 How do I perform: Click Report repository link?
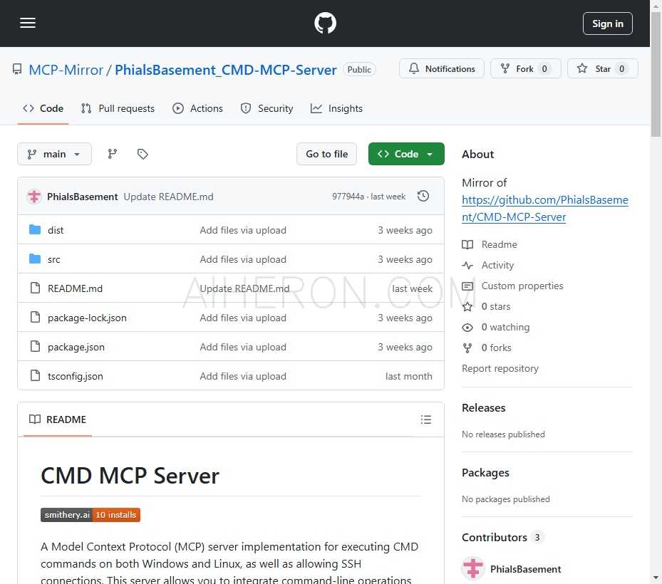click(x=500, y=368)
